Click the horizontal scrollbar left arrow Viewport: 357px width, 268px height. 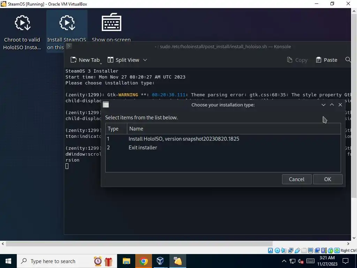click(x=3, y=244)
